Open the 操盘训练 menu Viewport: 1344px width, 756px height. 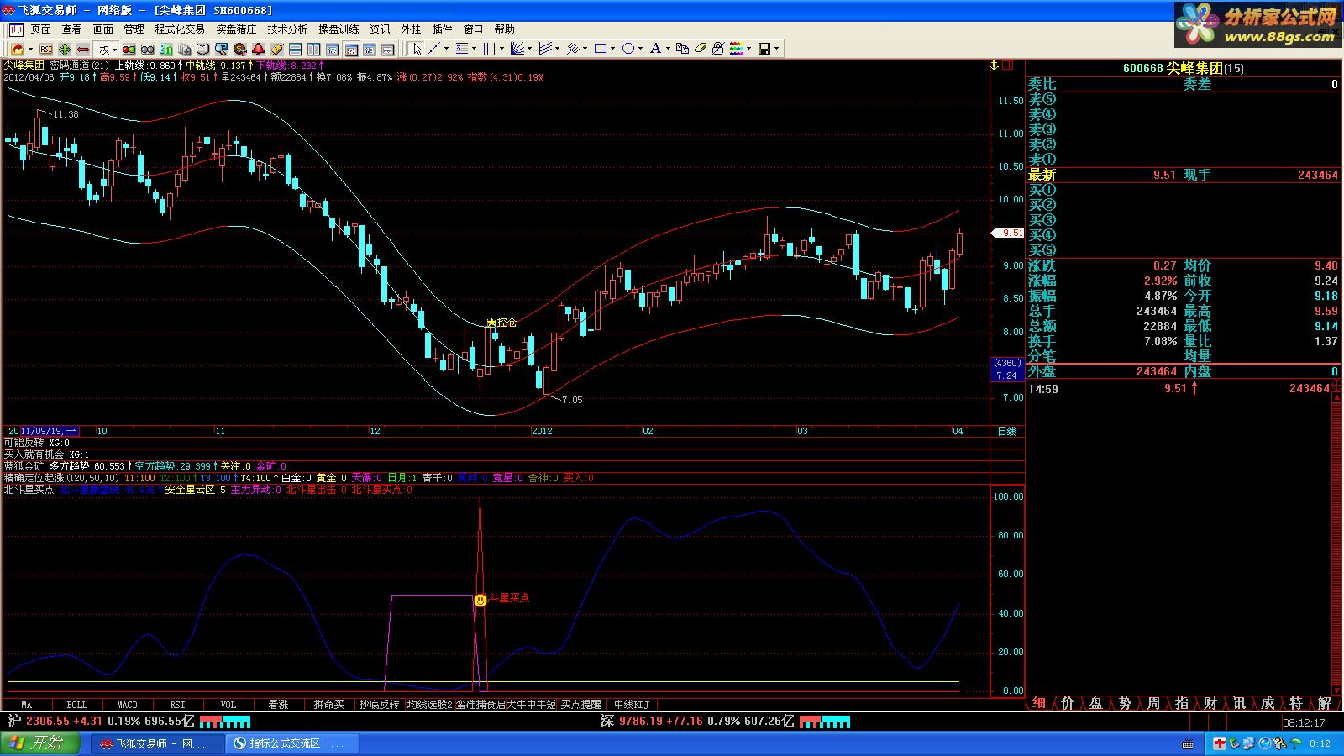pyautogui.click(x=339, y=29)
